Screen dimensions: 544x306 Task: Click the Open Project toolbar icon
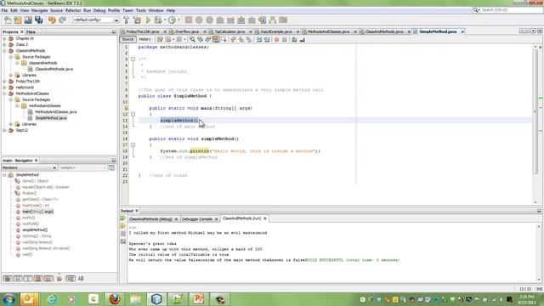(x=28, y=20)
